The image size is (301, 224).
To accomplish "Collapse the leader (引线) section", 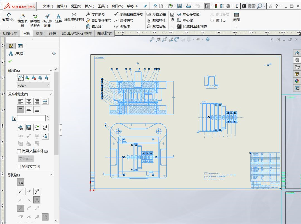I will (x=51, y=175).
